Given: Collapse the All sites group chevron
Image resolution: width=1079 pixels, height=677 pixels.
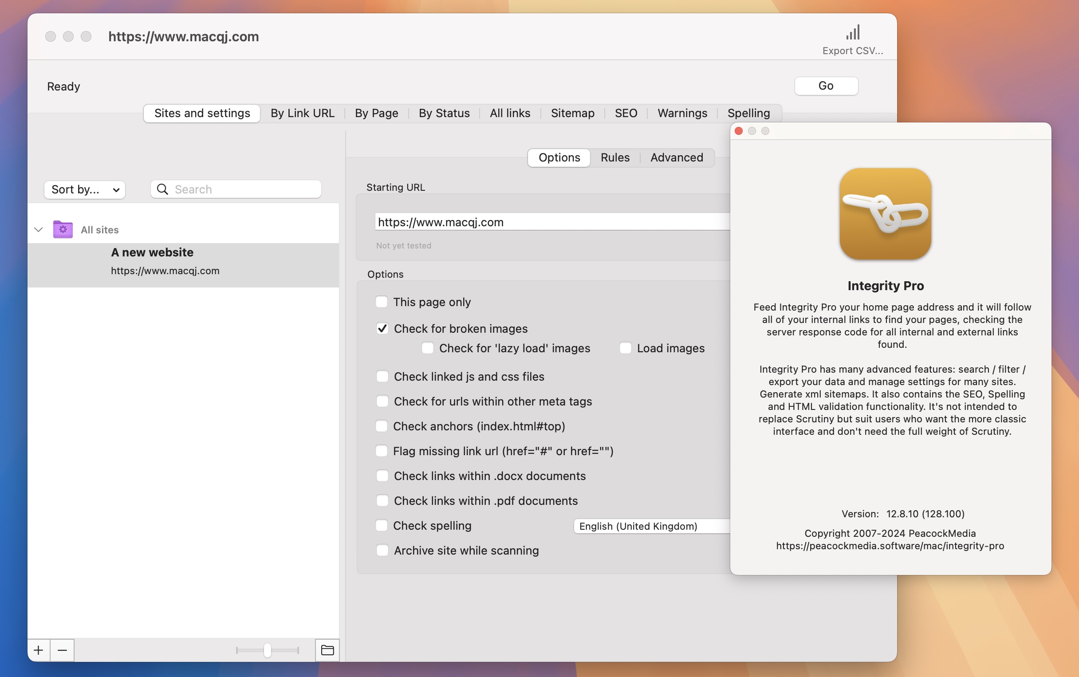Looking at the screenshot, I should (39, 230).
